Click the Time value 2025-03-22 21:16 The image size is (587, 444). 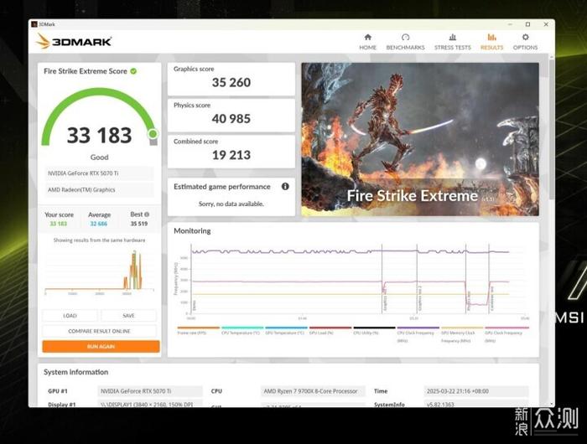click(x=476, y=391)
